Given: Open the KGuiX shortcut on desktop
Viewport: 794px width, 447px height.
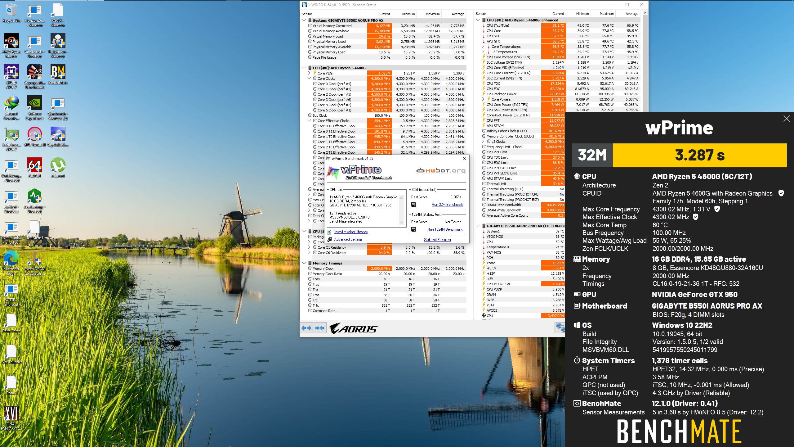Looking at the screenshot, I should [x=58, y=15].
